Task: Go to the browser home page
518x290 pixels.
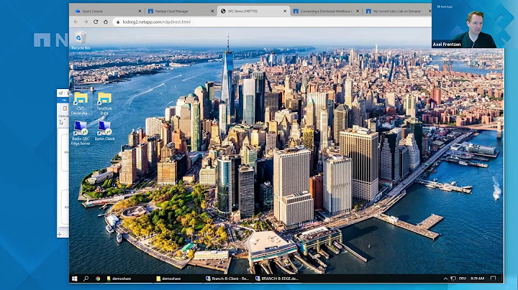Action: point(106,22)
